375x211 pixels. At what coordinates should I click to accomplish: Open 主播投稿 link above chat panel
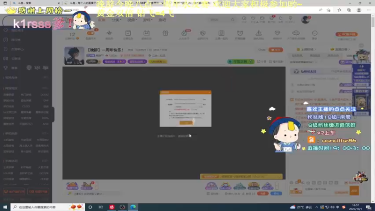pos(306,49)
